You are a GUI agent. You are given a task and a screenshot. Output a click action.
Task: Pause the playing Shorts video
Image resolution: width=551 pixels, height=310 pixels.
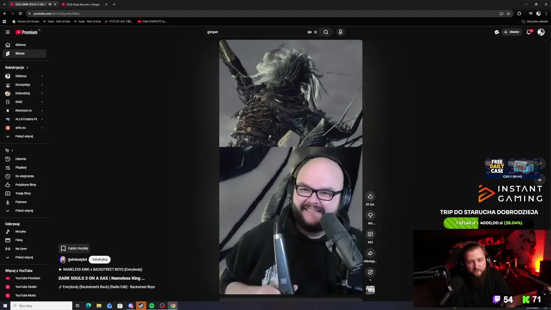click(x=291, y=167)
